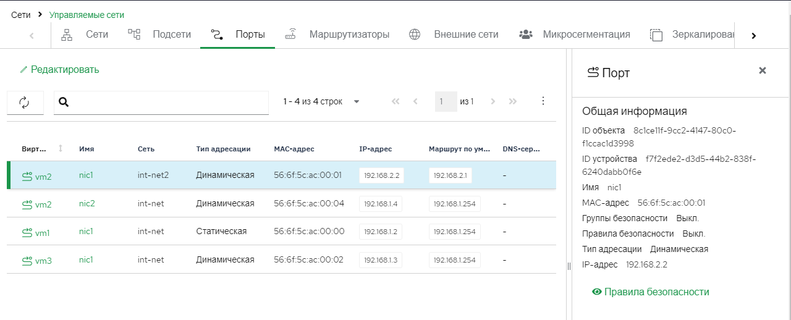Click the Зеркалирование tab icon

pos(656,35)
